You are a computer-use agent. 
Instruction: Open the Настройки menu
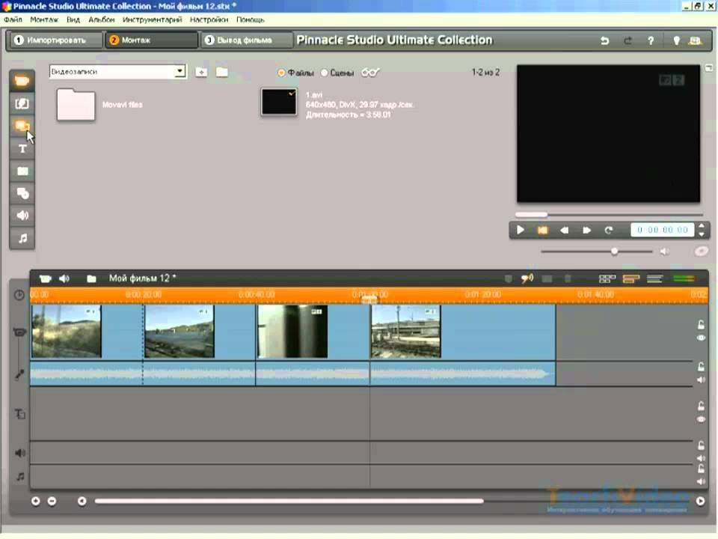coord(209,19)
